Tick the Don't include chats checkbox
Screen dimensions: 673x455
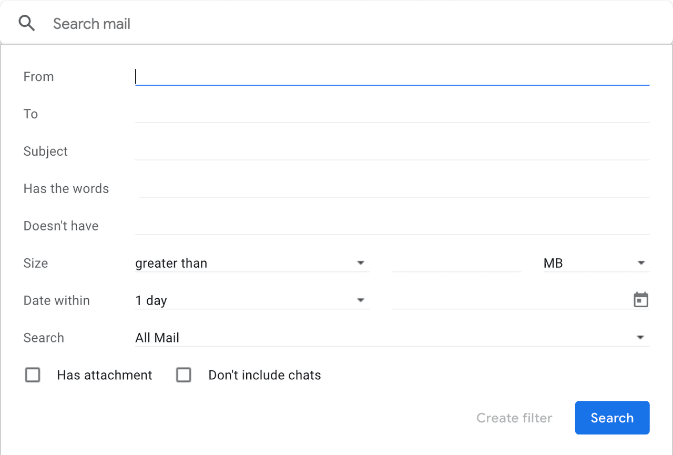(x=183, y=375)
